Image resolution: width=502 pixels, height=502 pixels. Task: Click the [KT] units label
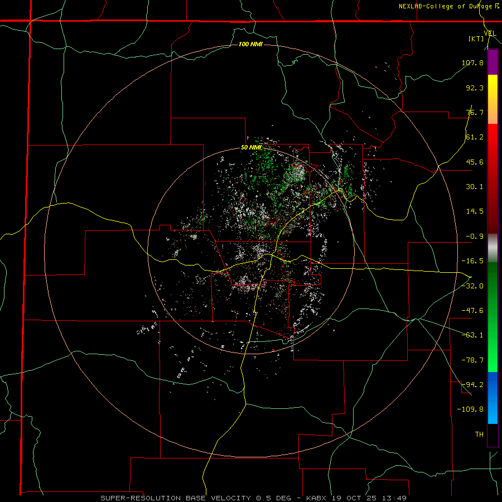click(476, 38)
